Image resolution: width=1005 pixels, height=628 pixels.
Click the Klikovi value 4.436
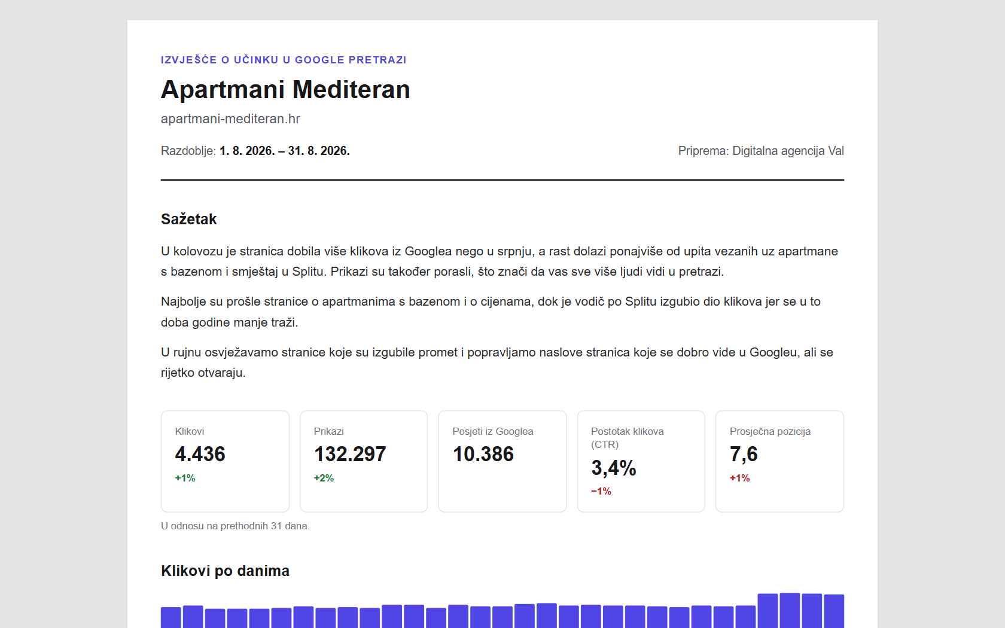(x=200, y=455)
